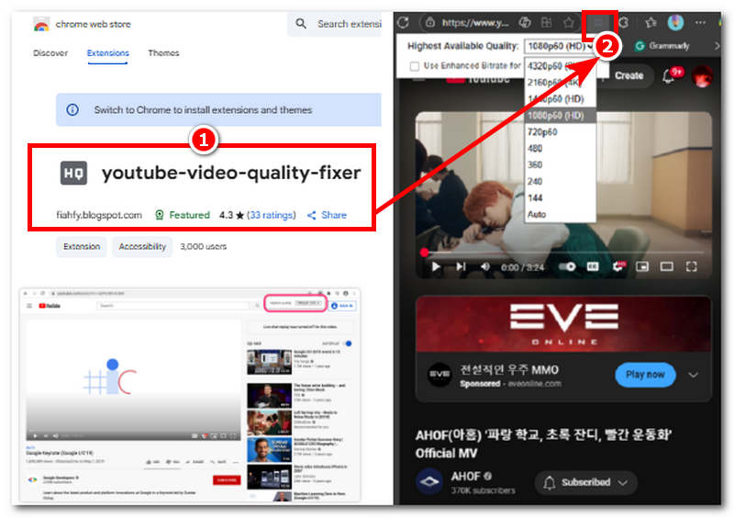This screenshot has height=518, width=734.
Task: Click the YouTube account avatar
Action: pos(702,76)
